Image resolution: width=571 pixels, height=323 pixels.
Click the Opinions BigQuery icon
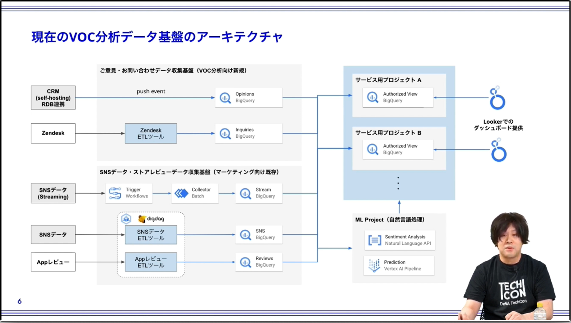point(225,98)
